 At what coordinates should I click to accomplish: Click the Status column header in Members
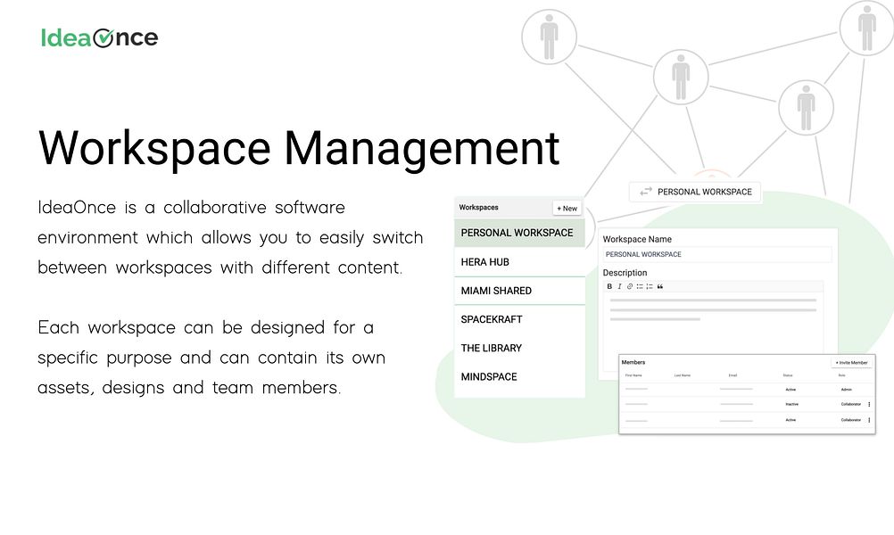pyautogui.click(x=788, y=375)
